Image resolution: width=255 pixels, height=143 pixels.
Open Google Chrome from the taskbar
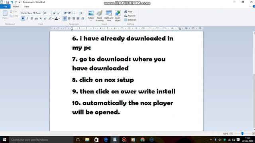(x=143, y=139)
